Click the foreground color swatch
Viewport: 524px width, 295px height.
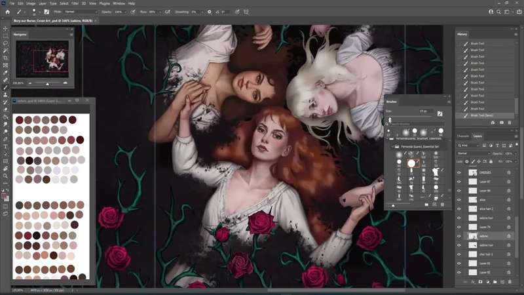click(4, 196)
